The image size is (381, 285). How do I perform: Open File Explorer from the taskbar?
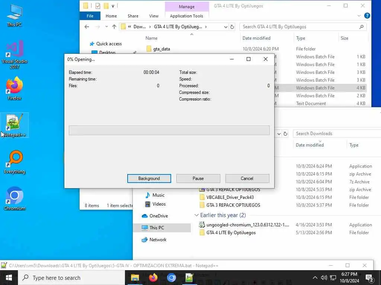tap(135, 278)
